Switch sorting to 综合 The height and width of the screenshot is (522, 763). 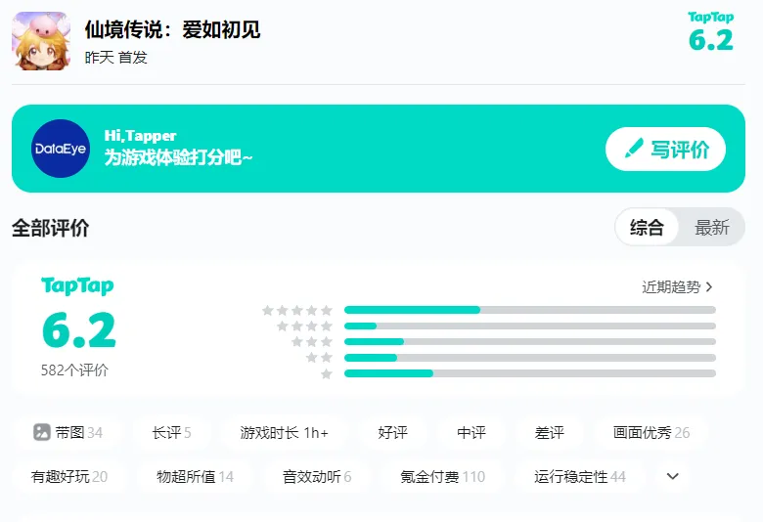[x=647, y=228]
